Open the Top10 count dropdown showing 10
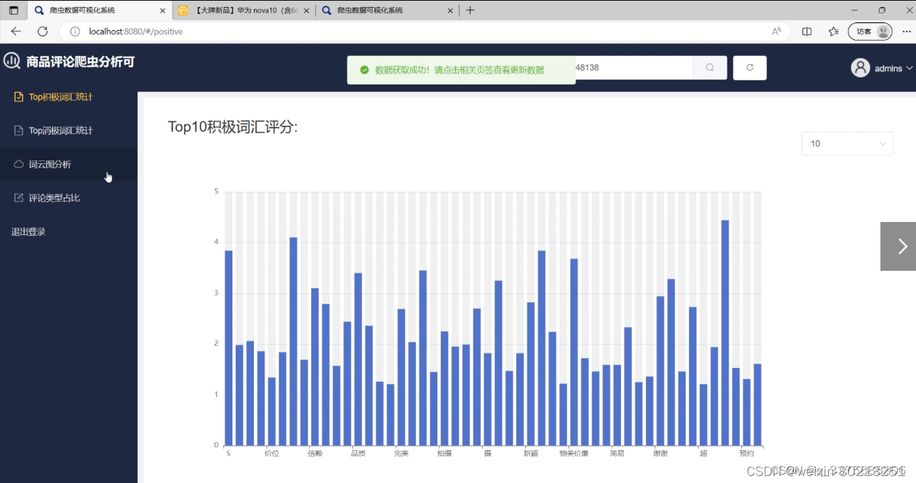The width and height of the screenshot is (916, 483). tap(846, 143)
